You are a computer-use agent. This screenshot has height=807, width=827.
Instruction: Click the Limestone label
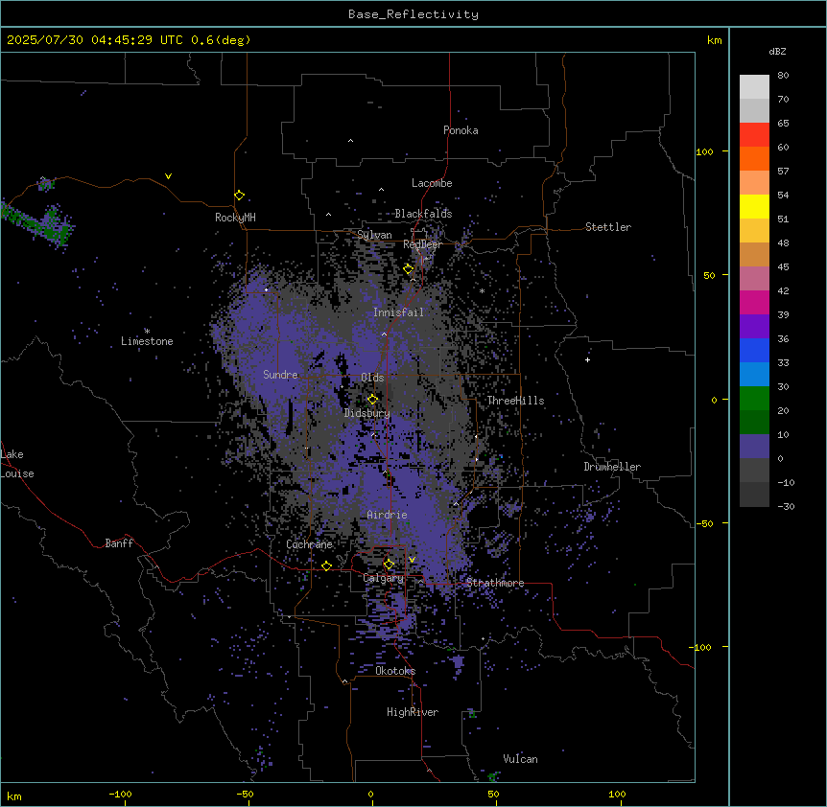tap(147, 341)
